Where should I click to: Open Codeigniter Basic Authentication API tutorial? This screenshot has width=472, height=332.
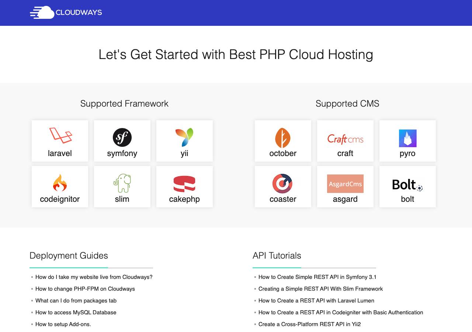pyautogui.click(x=341, y=312)
